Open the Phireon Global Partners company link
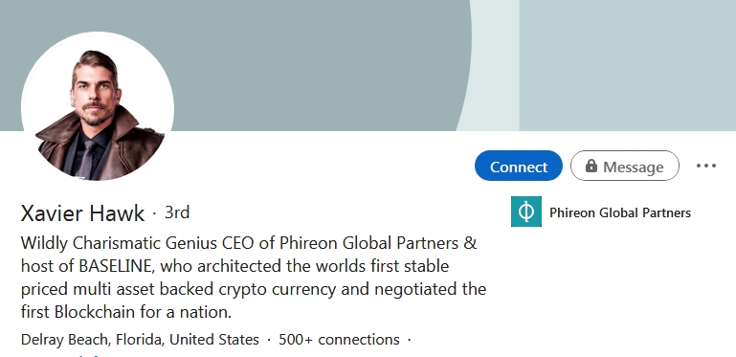This screenshot has height=357, width=736. (x=620, y=212)
